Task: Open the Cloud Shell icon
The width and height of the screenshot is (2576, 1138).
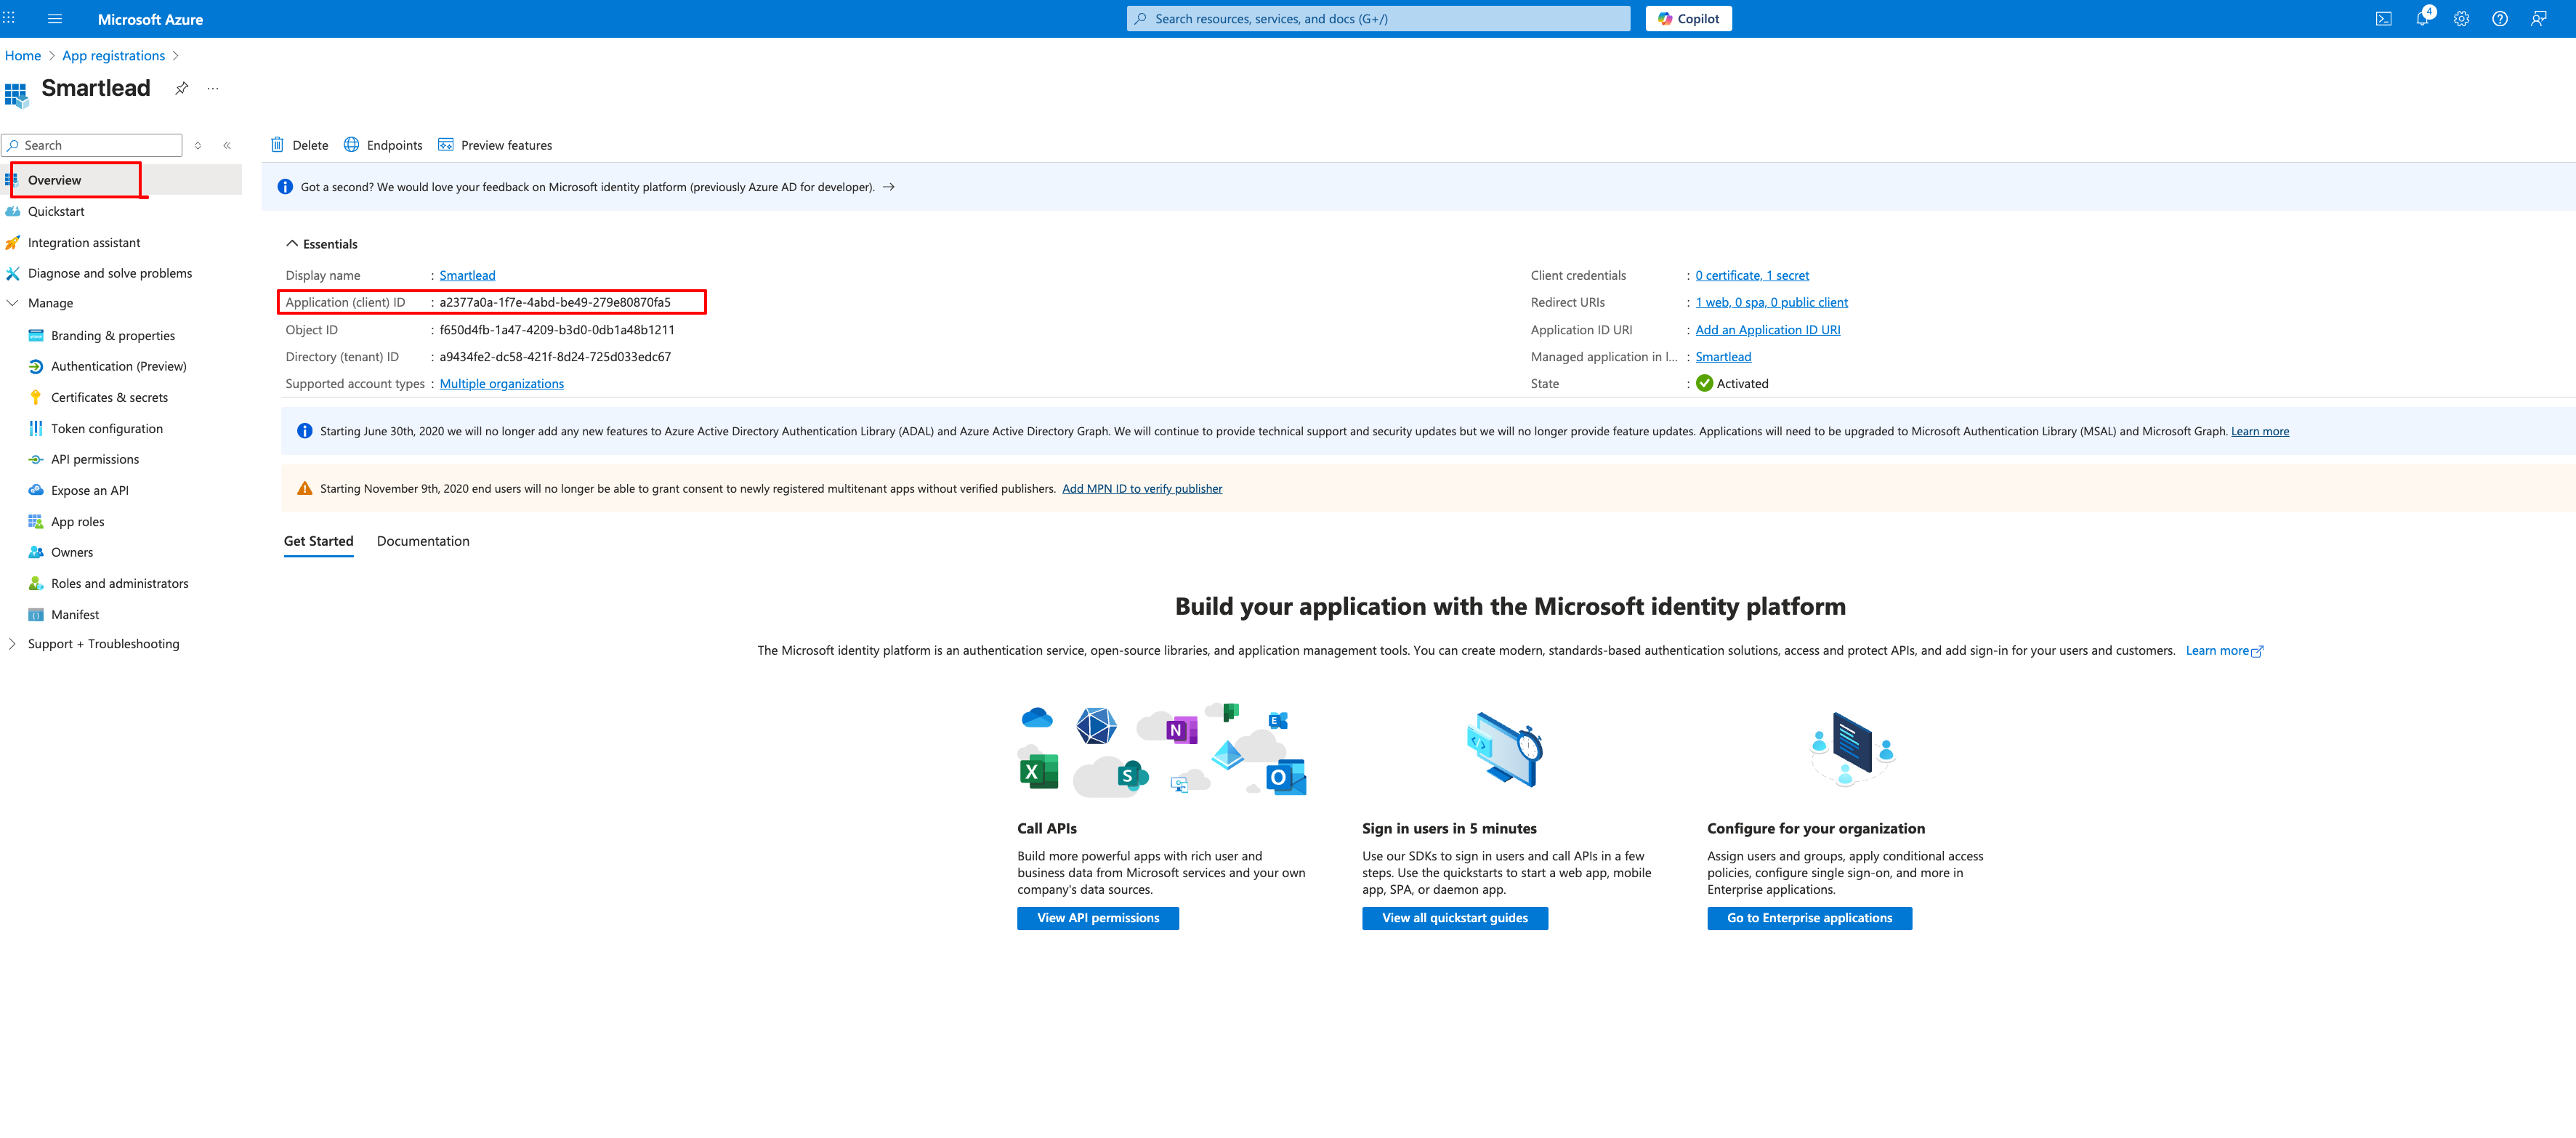Action: point(2384,19)
